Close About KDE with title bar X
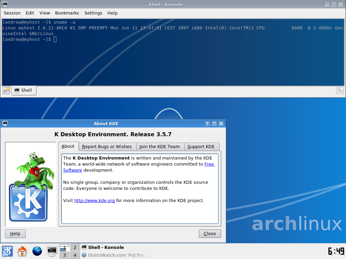Viewport: 346px width, 259px height. 221,123
